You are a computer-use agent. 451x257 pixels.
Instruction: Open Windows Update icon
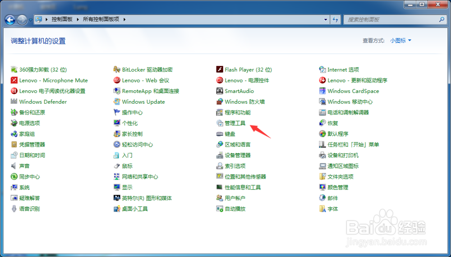[117, 102]
